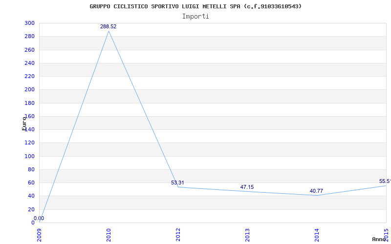Click the 140 y-axis tick label
Screen dimensions: 391x244
pos(29,130)
